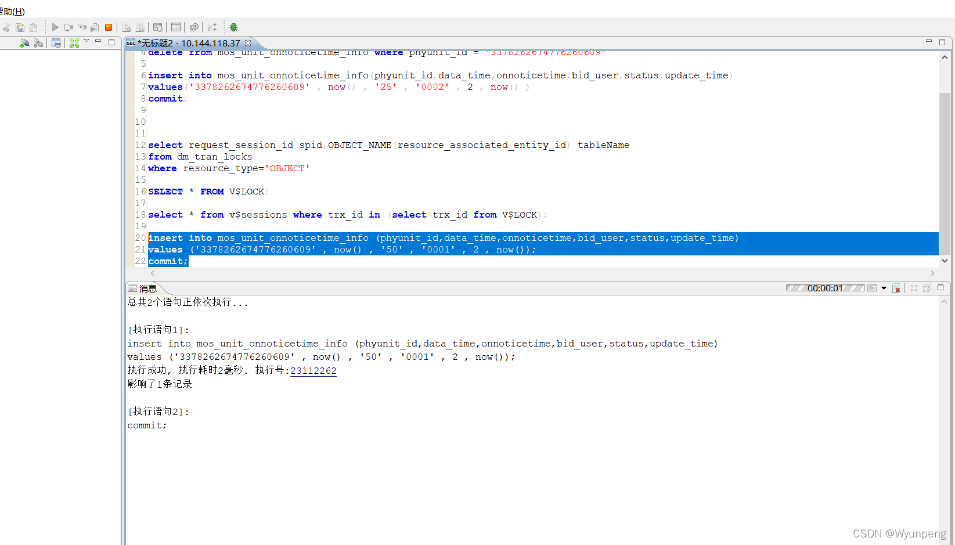The height and width of the screenshot is (545, 955).
Task: Click 'OBJECT' string on line 14
Action: [287, 168]
